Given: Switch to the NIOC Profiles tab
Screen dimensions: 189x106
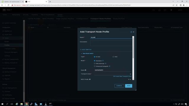Looking at the screenshot, I should (x=48, y=19).
